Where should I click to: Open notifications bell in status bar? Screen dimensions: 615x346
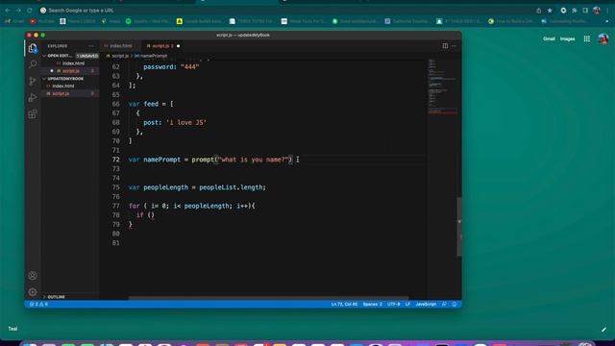coord(455,304)
